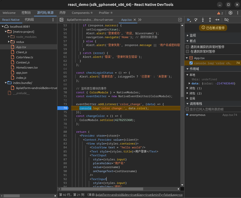Open index.js file

(x=21, y=78)
